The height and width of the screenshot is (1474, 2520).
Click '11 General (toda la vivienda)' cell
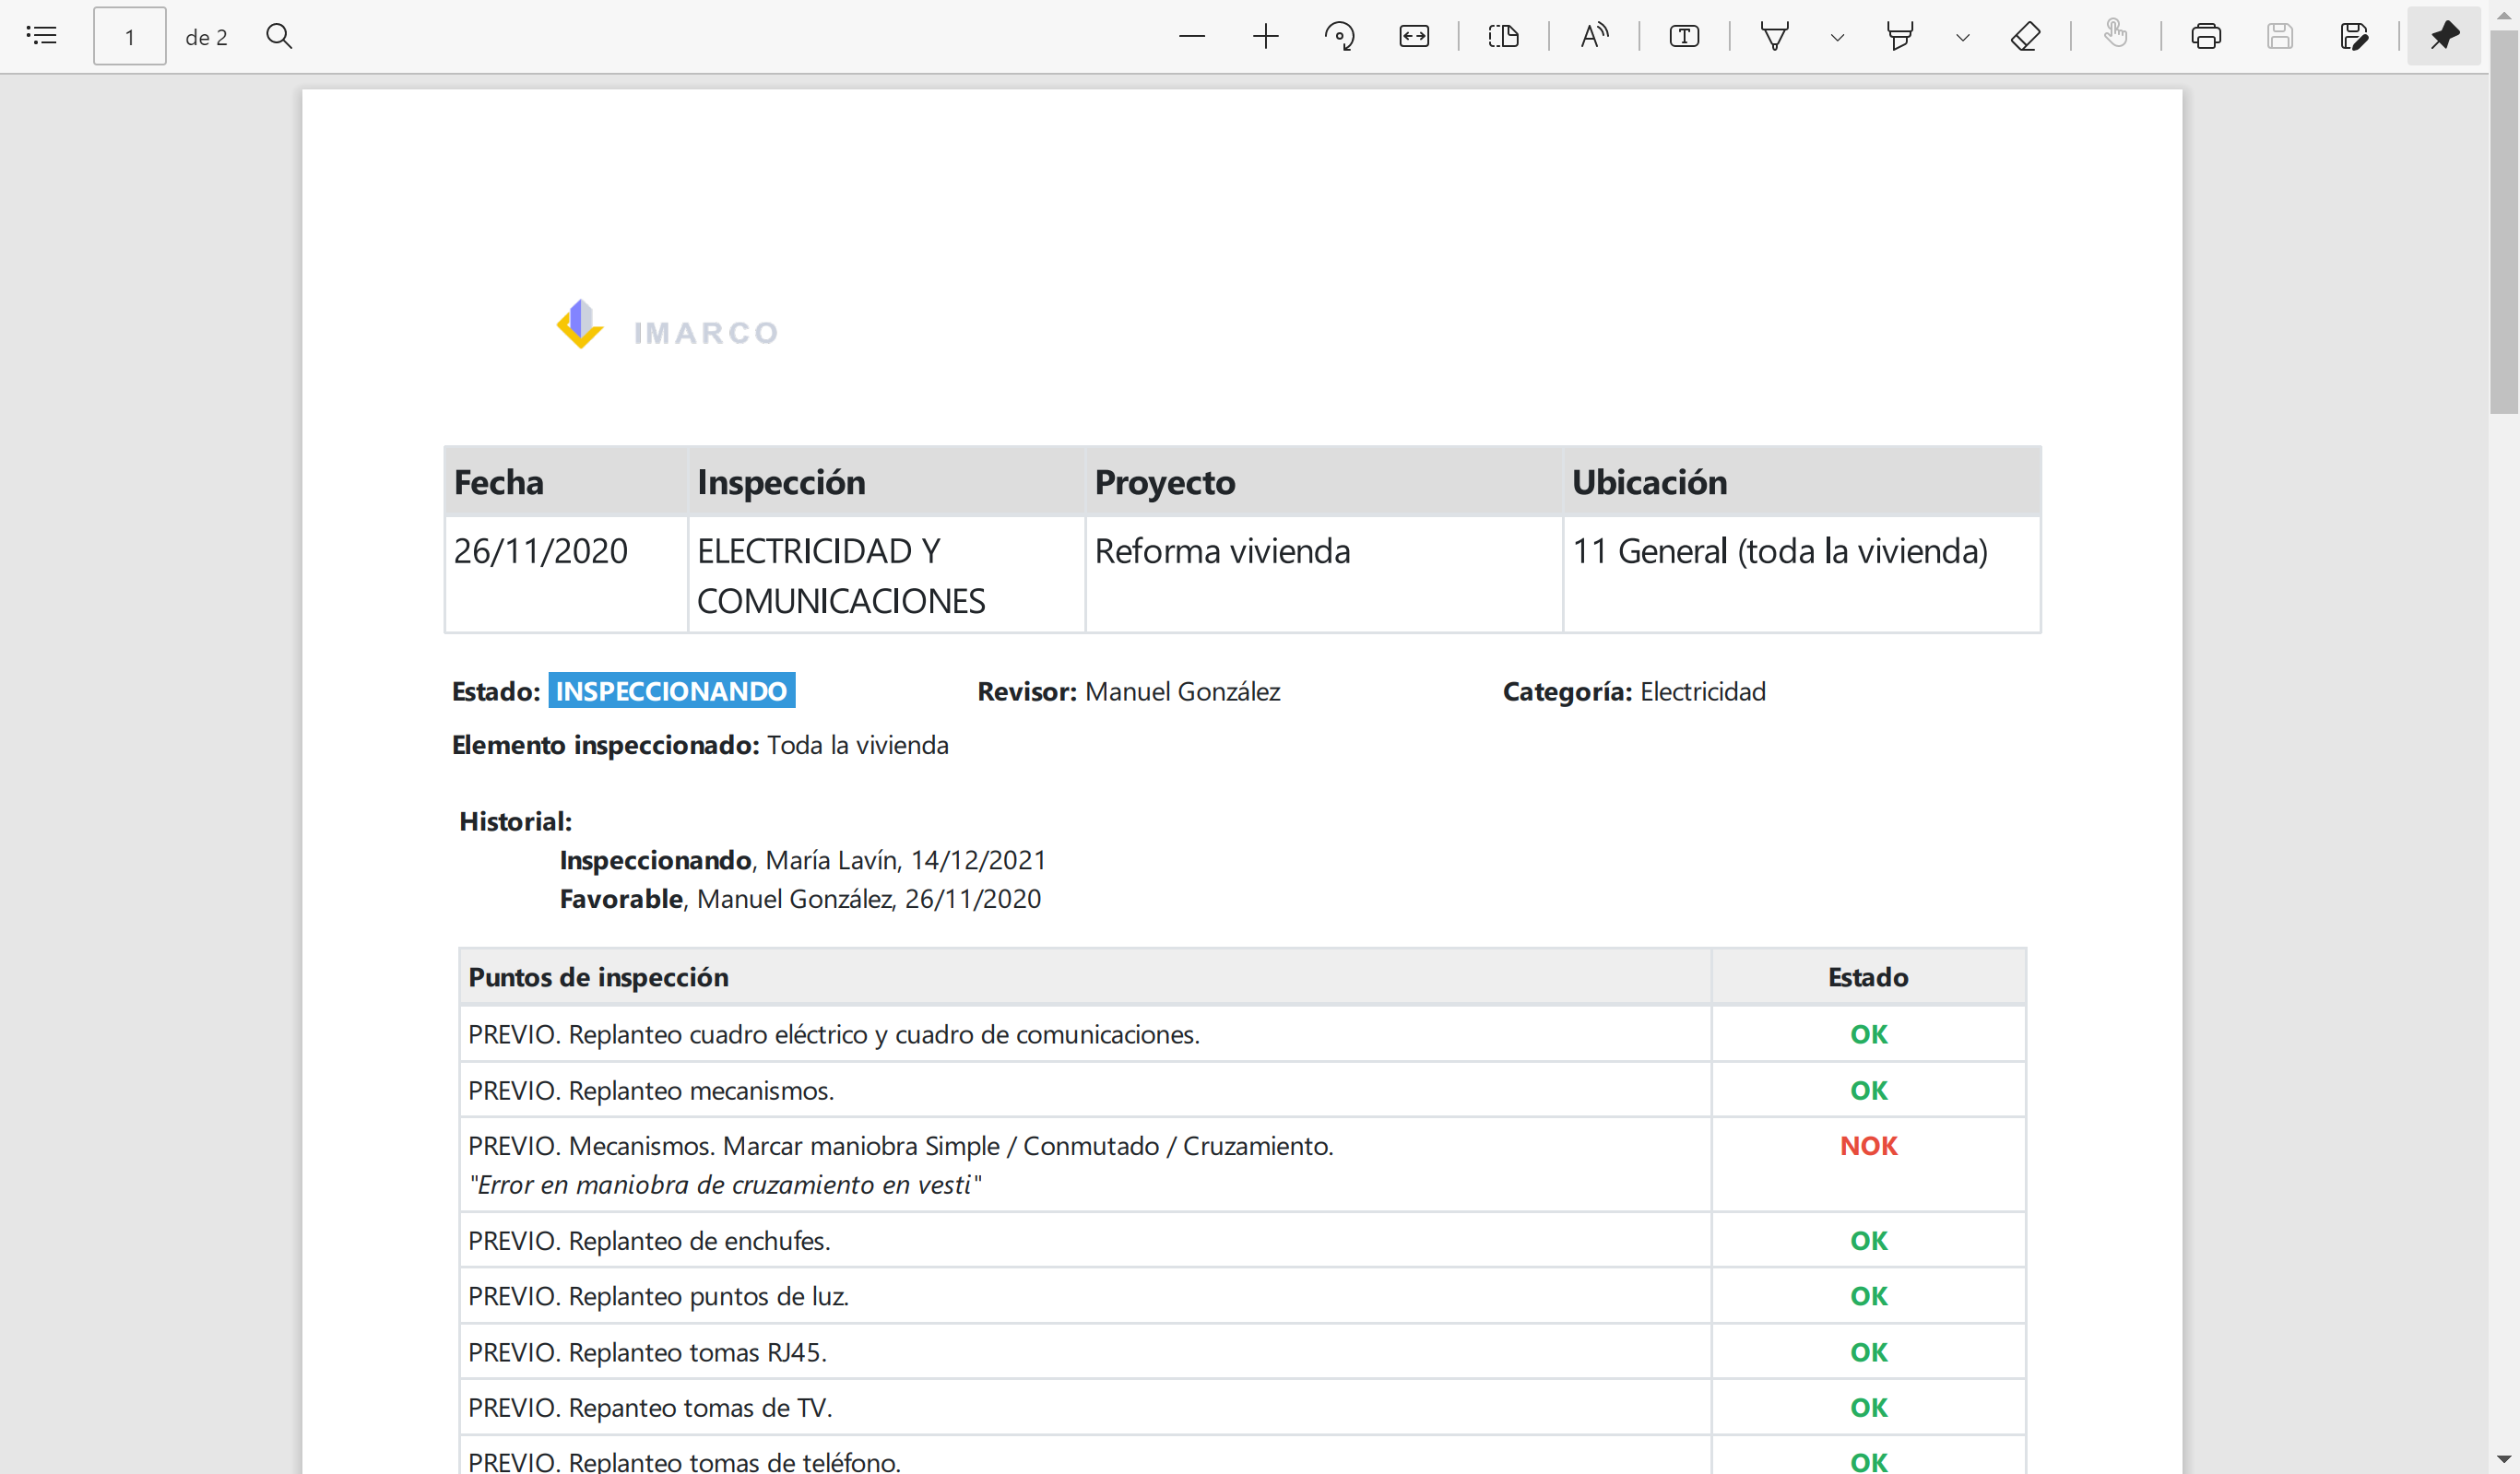tap(1802, 574)
